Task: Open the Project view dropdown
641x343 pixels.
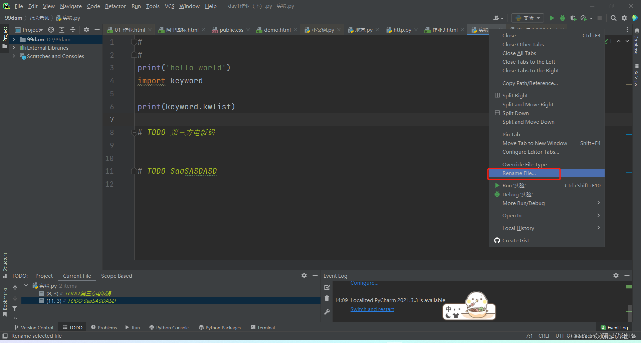Action: [29, 30]
